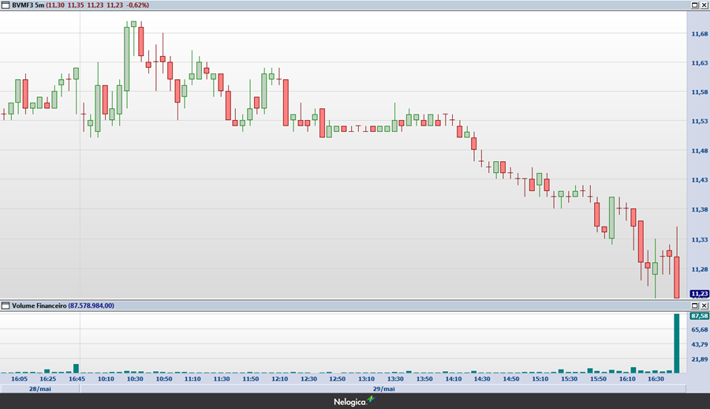
Task: Click the 87,58 volume value label
Action: [698, 314]
